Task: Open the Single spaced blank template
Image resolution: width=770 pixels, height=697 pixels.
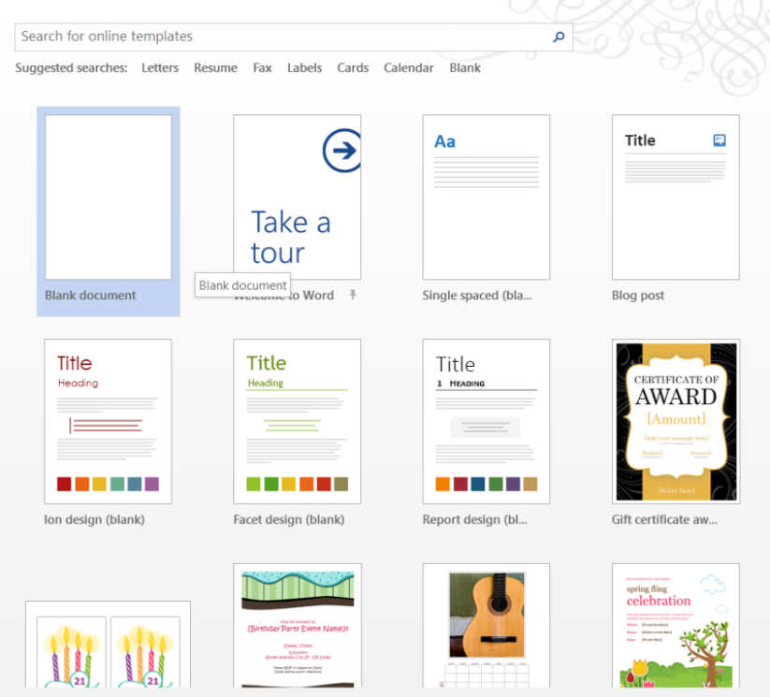Action: point(486,197)
